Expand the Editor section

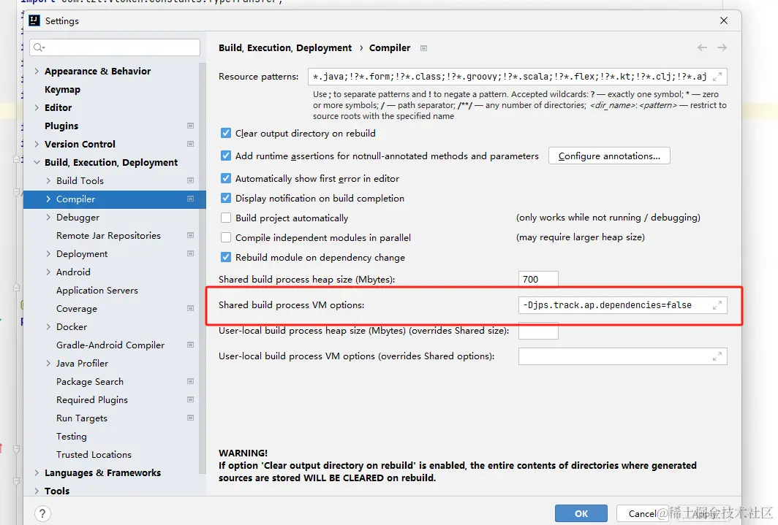click(37, 107)
